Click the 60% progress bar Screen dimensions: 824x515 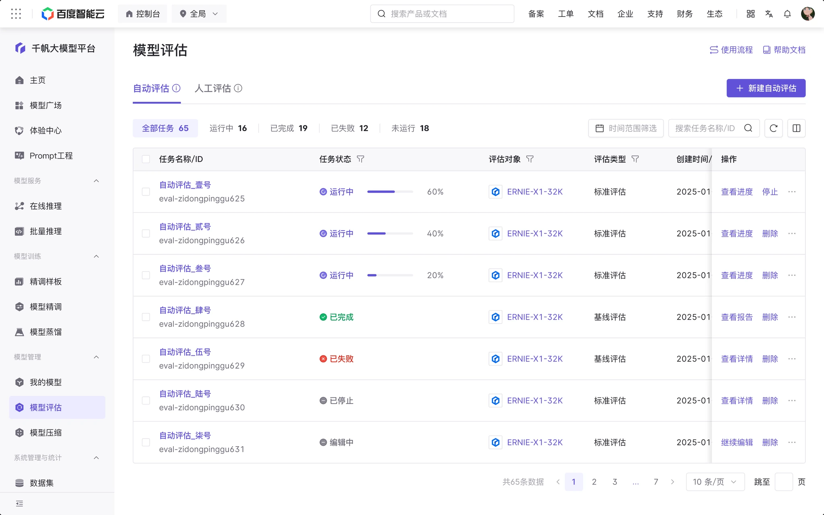[390, 192]
